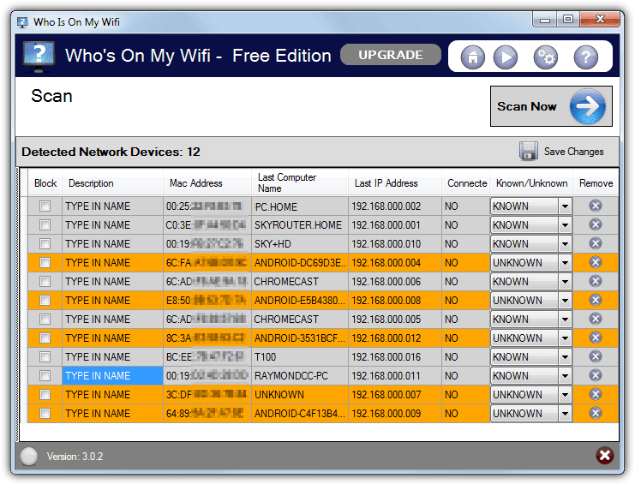Expand Known/Unknown dropdown for SKY+HD
635x484 pixels.
click(x=565, y=244)
